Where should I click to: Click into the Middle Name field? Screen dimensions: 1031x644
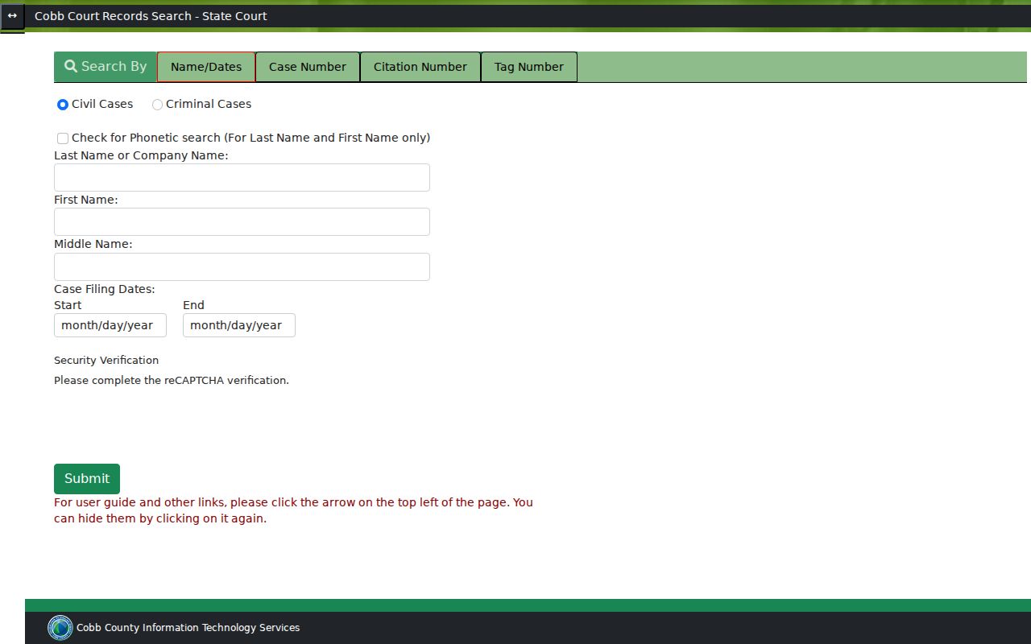click(242, 266)
